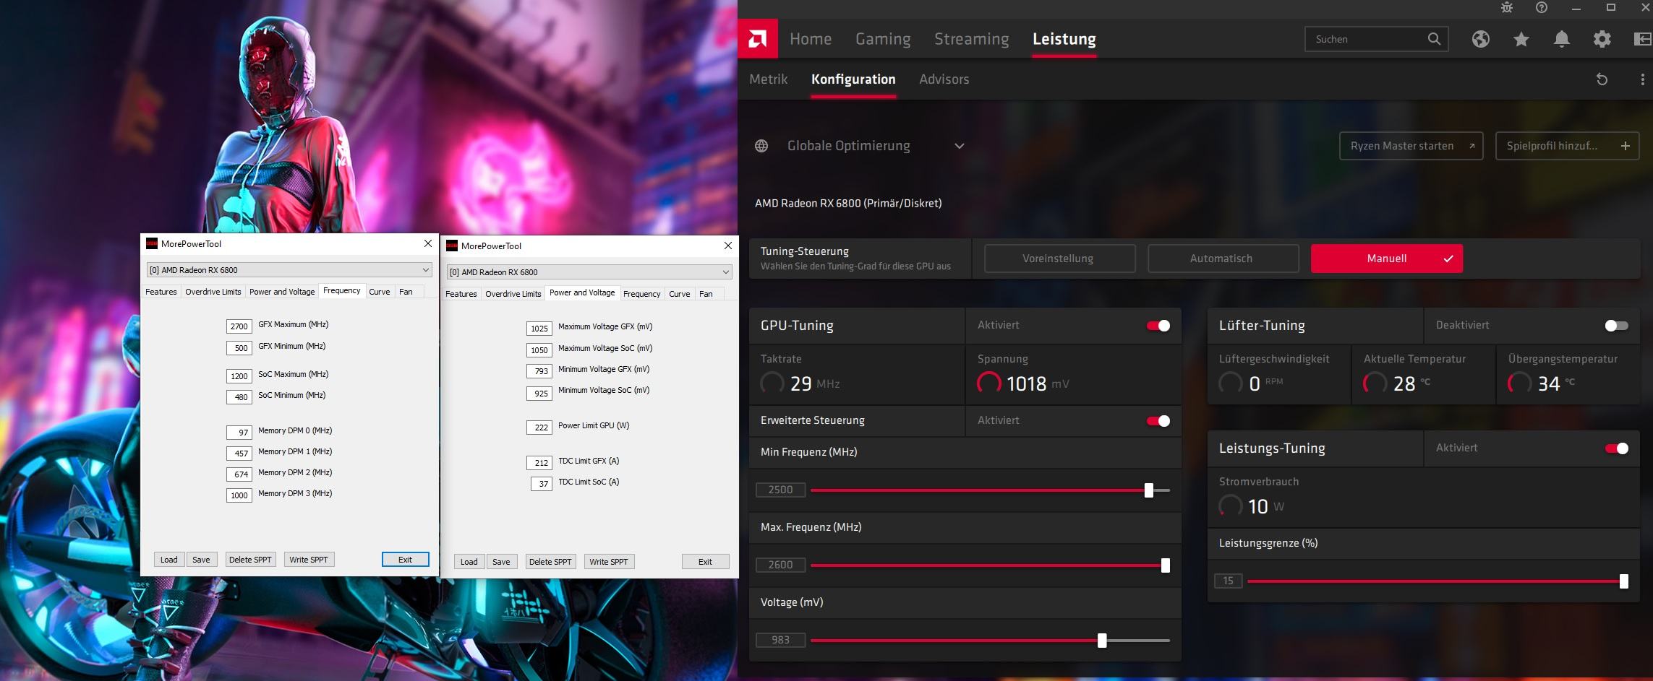Screen dimensions: 1653x681
Task: Click Min Frequenz 2500 value box
Action: [x=780, y=490]
